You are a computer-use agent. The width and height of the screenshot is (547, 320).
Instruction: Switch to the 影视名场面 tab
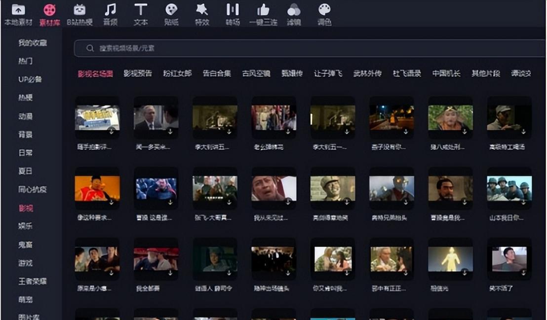pos(95,73)
